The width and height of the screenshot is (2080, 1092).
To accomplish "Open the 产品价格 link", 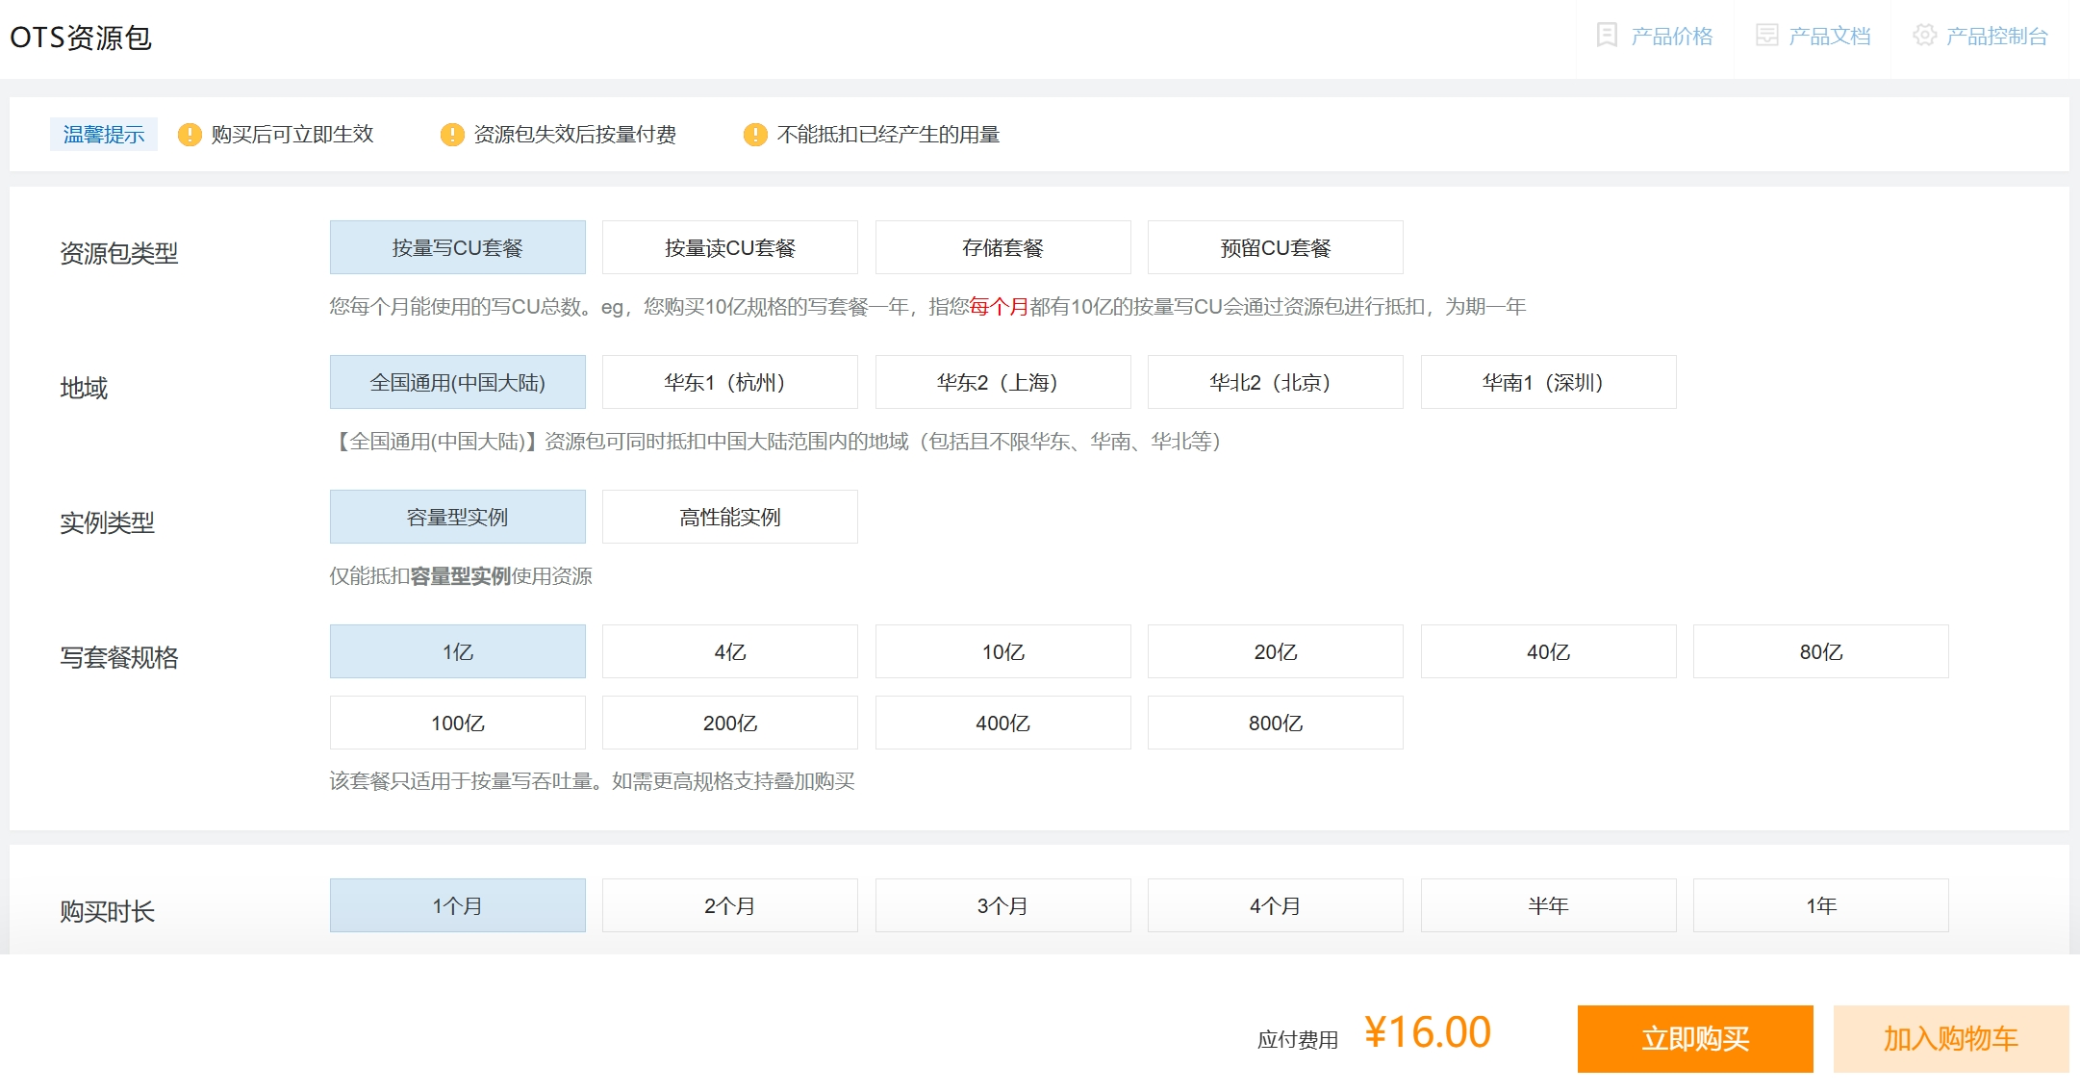I will (x=1672, y=37).
